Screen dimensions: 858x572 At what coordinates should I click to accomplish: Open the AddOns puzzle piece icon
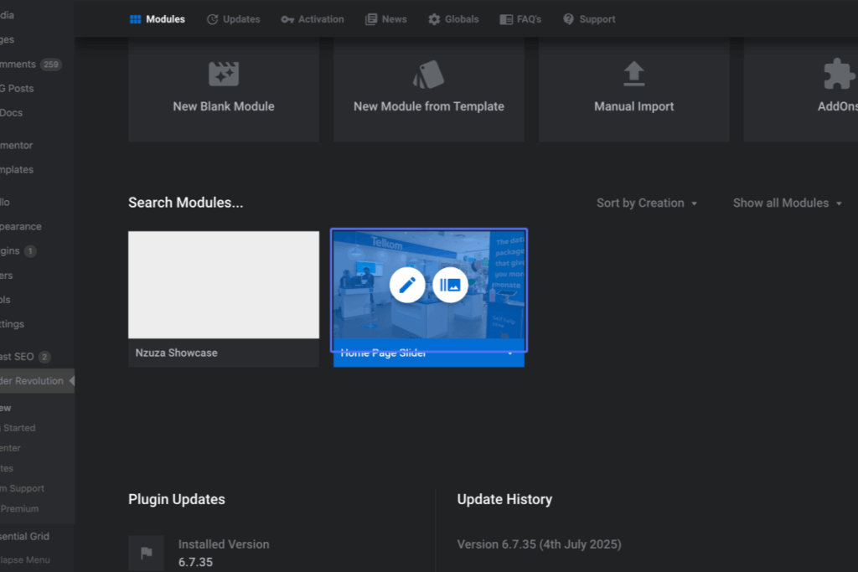tap(839, 74)
